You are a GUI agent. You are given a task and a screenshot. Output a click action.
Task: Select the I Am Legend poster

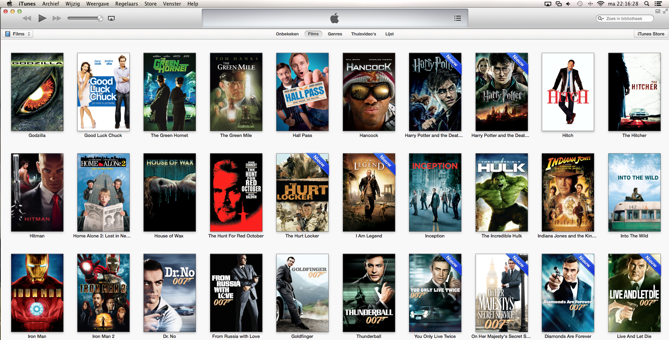pyautogui.click(x=369, y=192)
